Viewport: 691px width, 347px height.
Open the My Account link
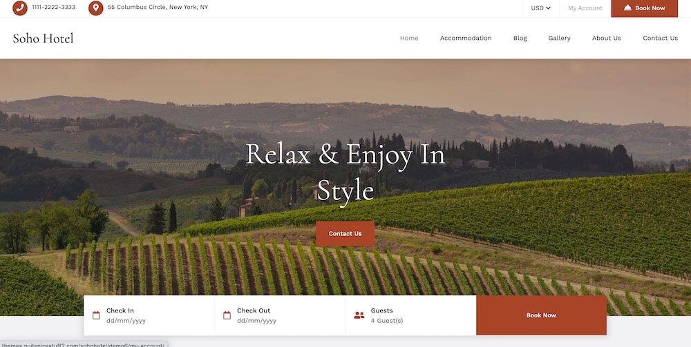tap(585, 8)
